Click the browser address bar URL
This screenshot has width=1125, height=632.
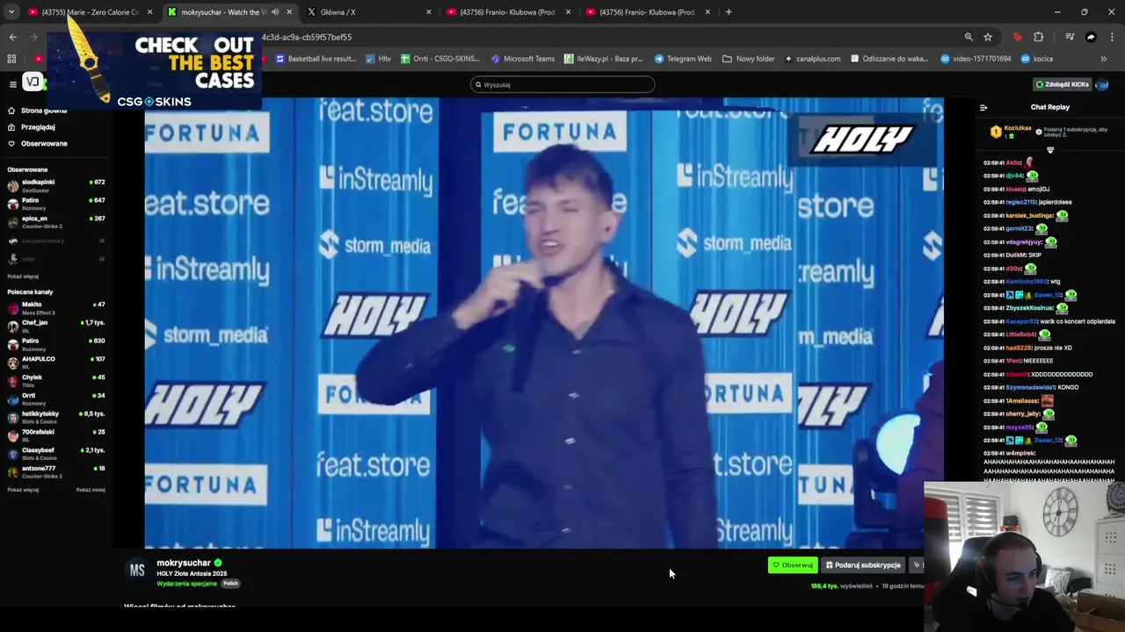pyautogui.click(x=308, y=37)
